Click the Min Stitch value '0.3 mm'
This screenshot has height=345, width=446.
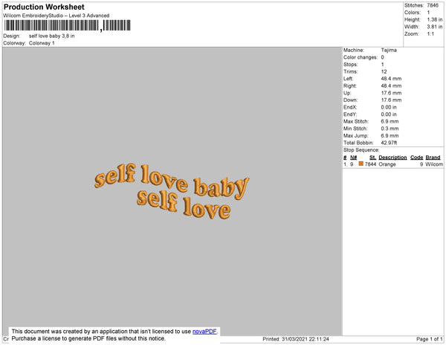[390, 129]
